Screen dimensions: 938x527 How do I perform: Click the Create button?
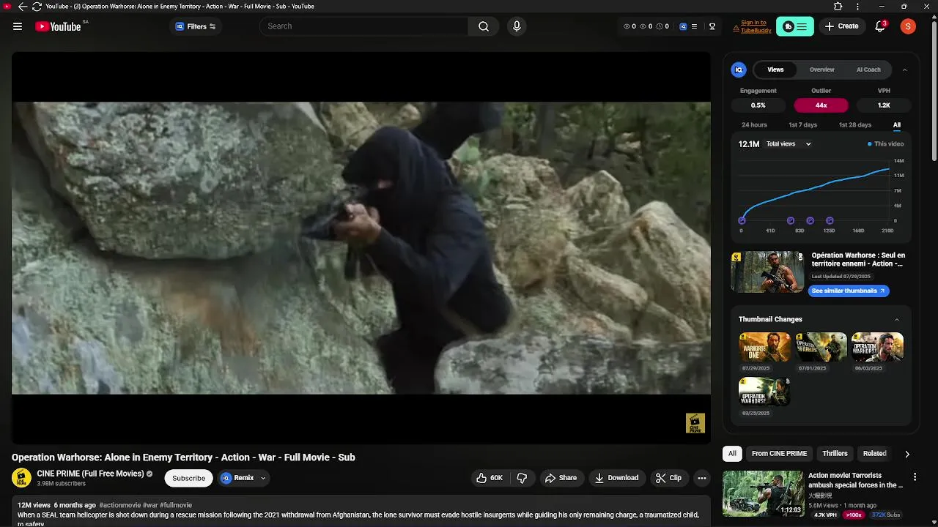[x=841, y=26]
